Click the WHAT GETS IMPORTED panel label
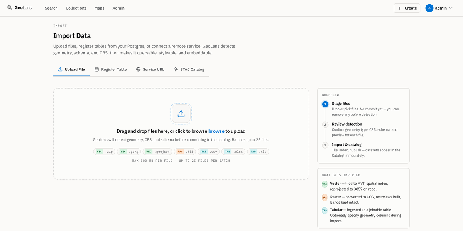Screen dimensions: 463x231 341,175
